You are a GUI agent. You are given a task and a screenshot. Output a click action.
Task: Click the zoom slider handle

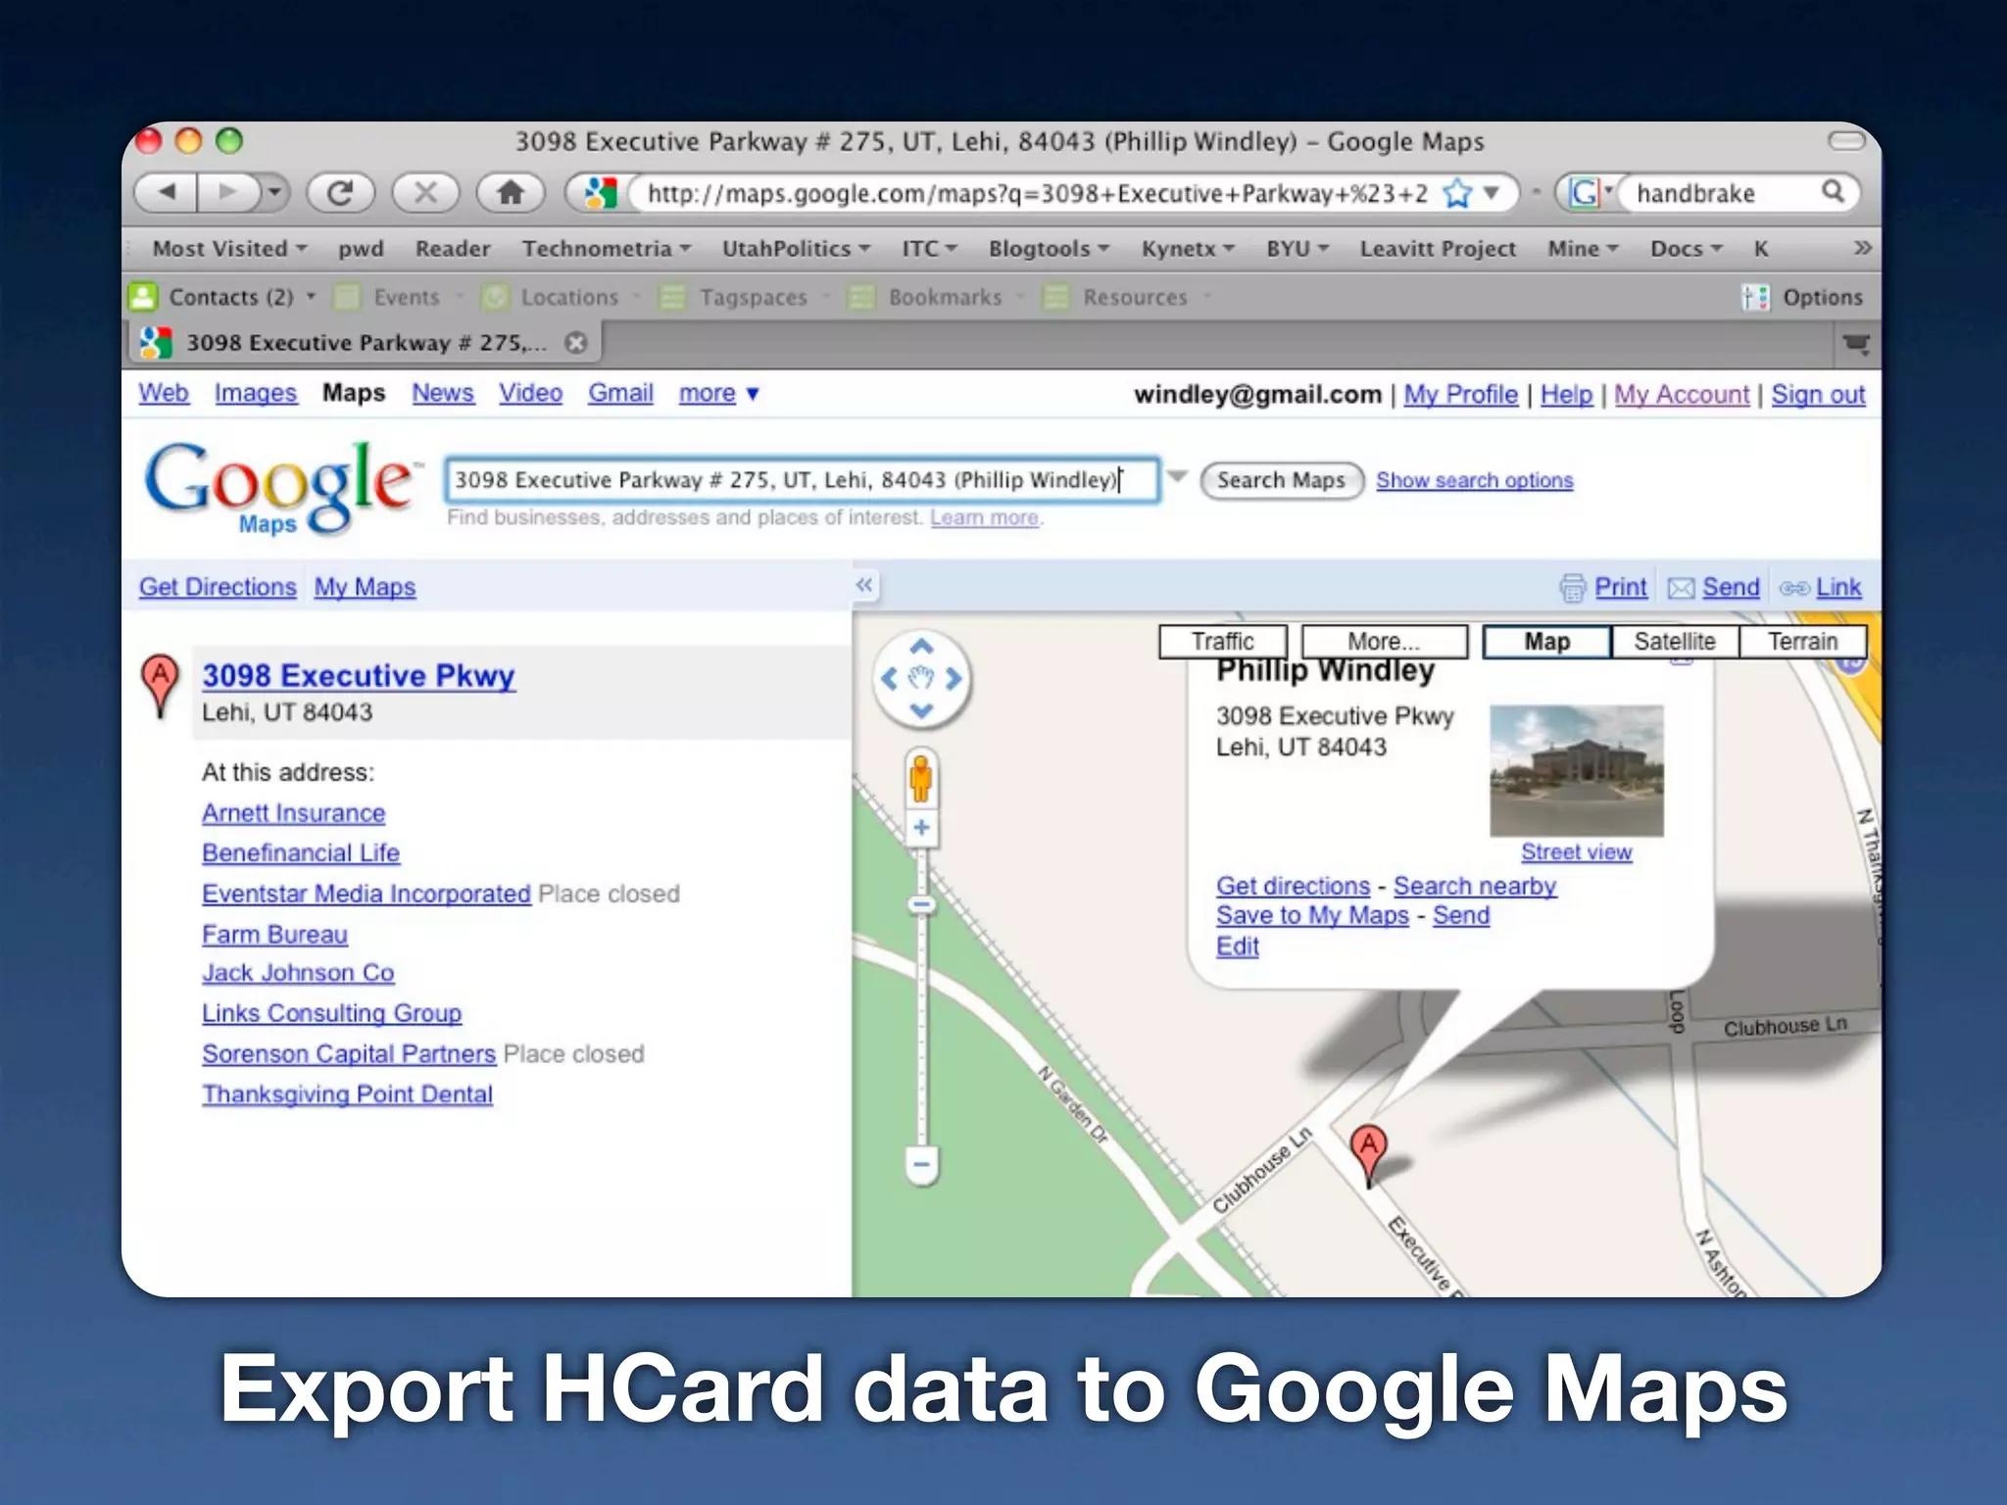pyautogui.click(x=921, y=904)
